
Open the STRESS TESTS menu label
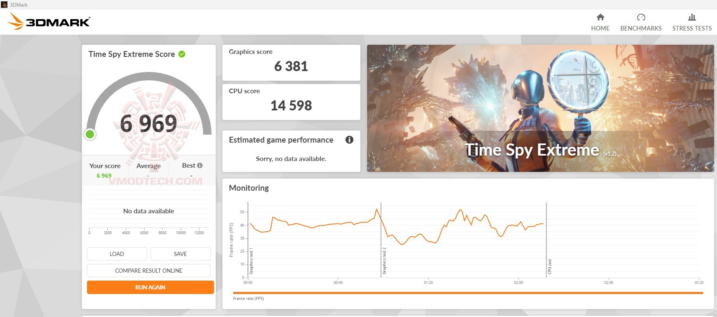(x=692, y=28)
